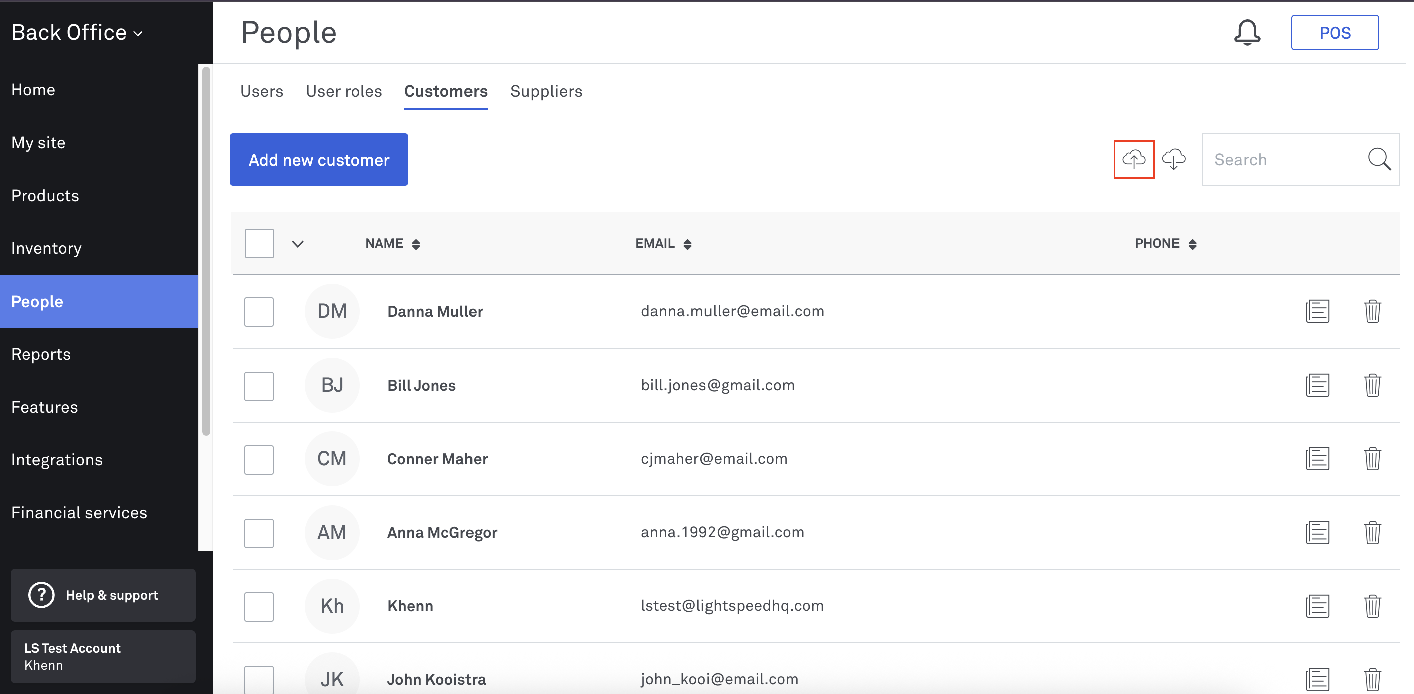Open People in sidebar
The image size is (1414, 694).
click(99, 302)
